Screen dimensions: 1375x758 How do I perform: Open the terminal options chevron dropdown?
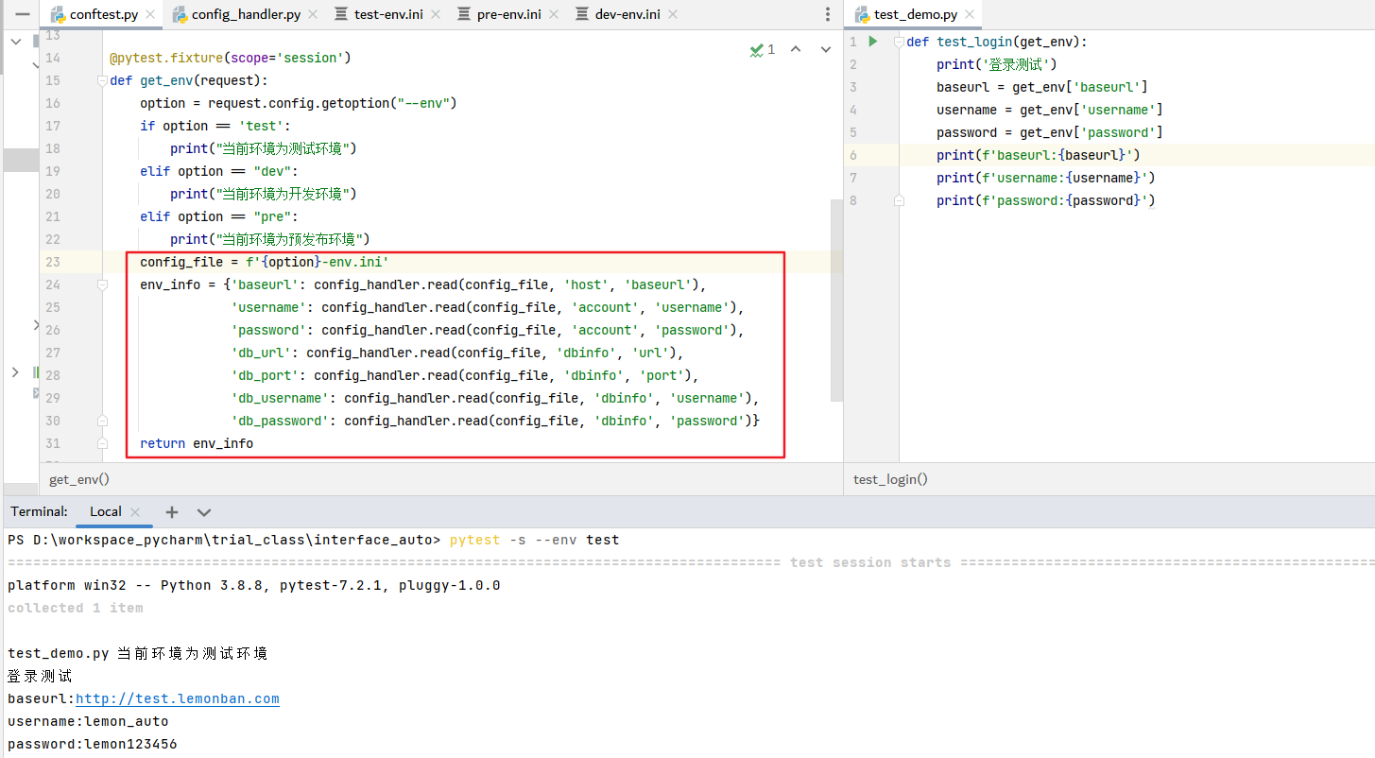[204, 511]
